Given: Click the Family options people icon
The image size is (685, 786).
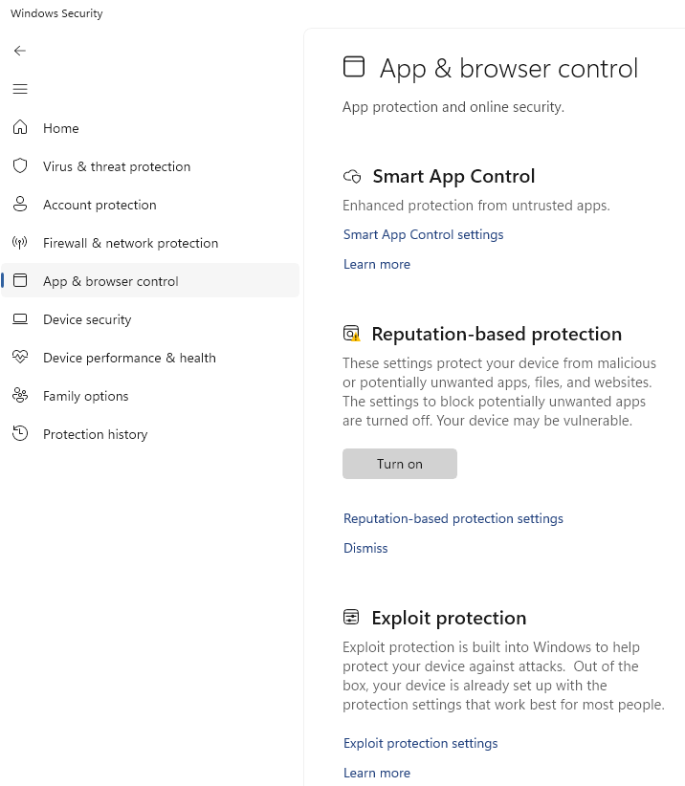Looking at the screenshot, I should coord(20,396).
